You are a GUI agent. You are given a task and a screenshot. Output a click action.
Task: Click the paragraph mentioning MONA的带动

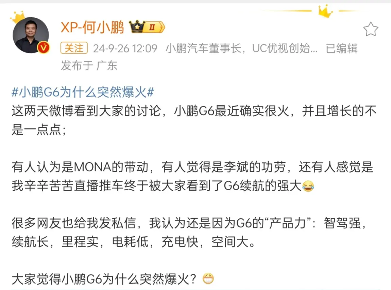click(192, 176)
